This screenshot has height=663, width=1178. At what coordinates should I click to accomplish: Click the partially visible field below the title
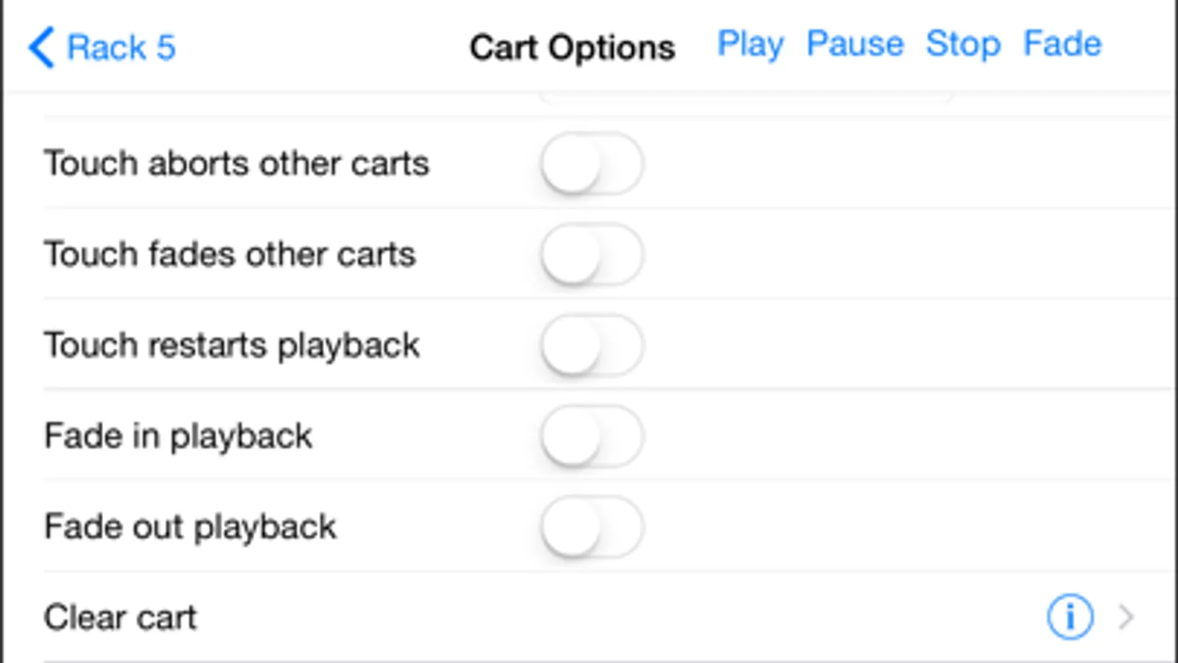(744, 97)
